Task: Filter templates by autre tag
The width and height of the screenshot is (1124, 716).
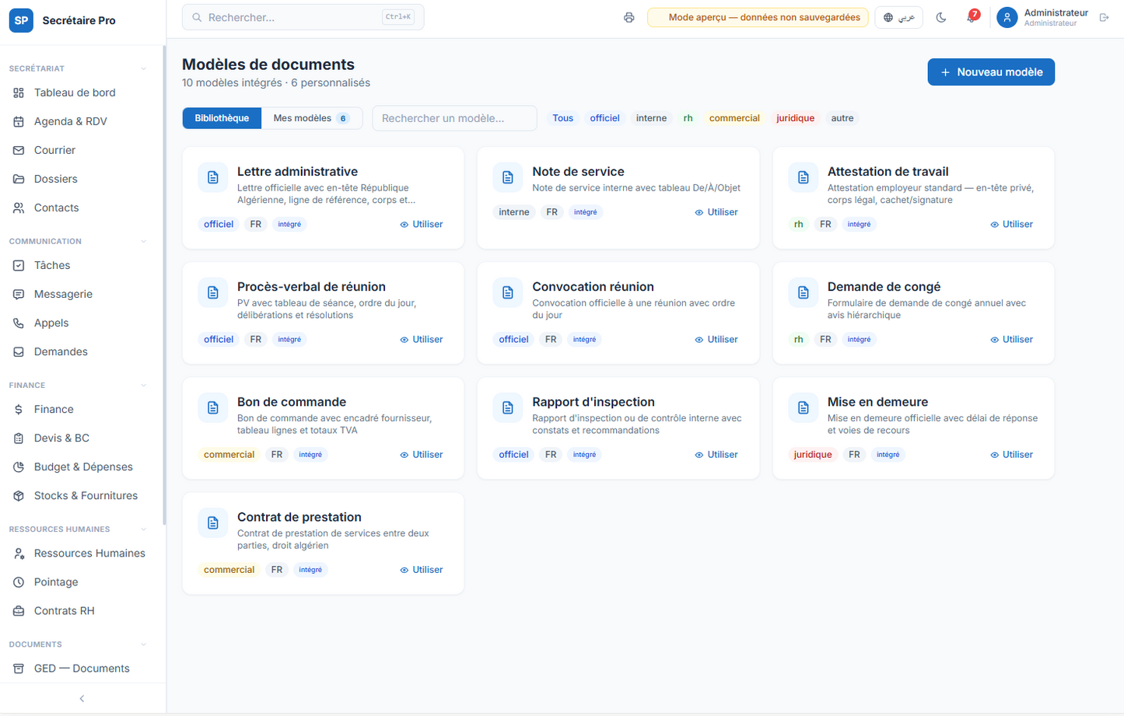Action: point(842,118)
